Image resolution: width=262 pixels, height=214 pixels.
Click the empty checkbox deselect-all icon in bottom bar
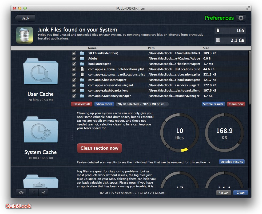click(34, 193)
